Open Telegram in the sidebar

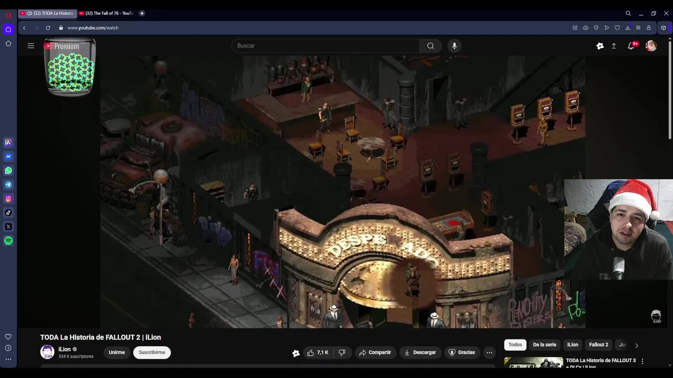8,185
